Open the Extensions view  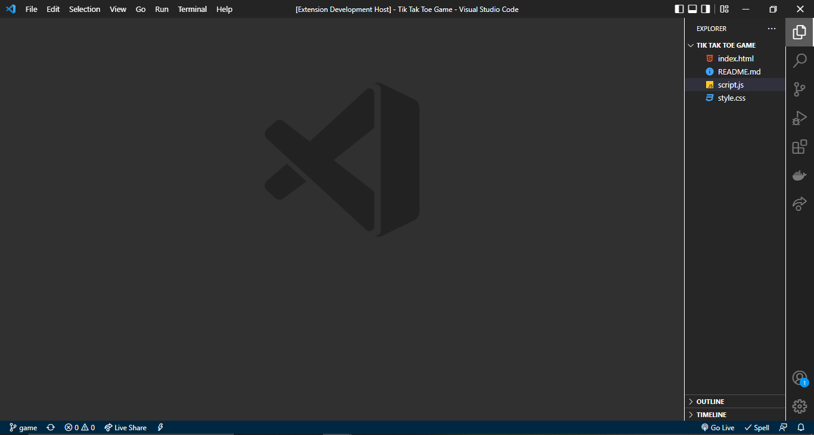pyautogui.click(x=800, y=147)
